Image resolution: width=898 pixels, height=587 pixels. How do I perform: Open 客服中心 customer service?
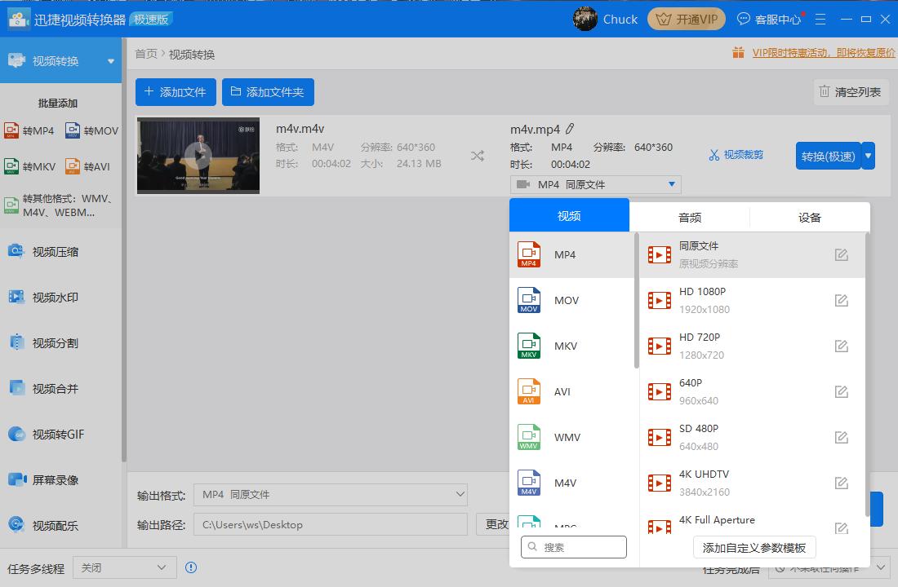(771, 19)
